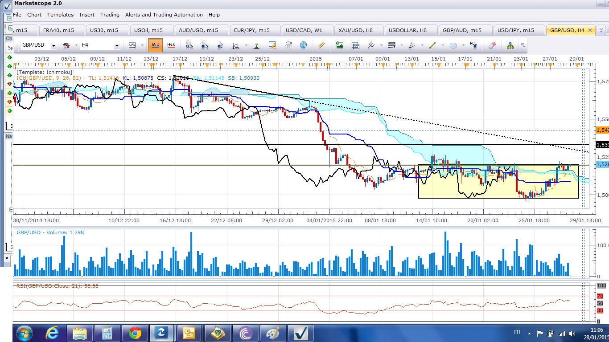
Task: Expand the Fibonacci lines dropdown arrow
Action: point(402,45)
